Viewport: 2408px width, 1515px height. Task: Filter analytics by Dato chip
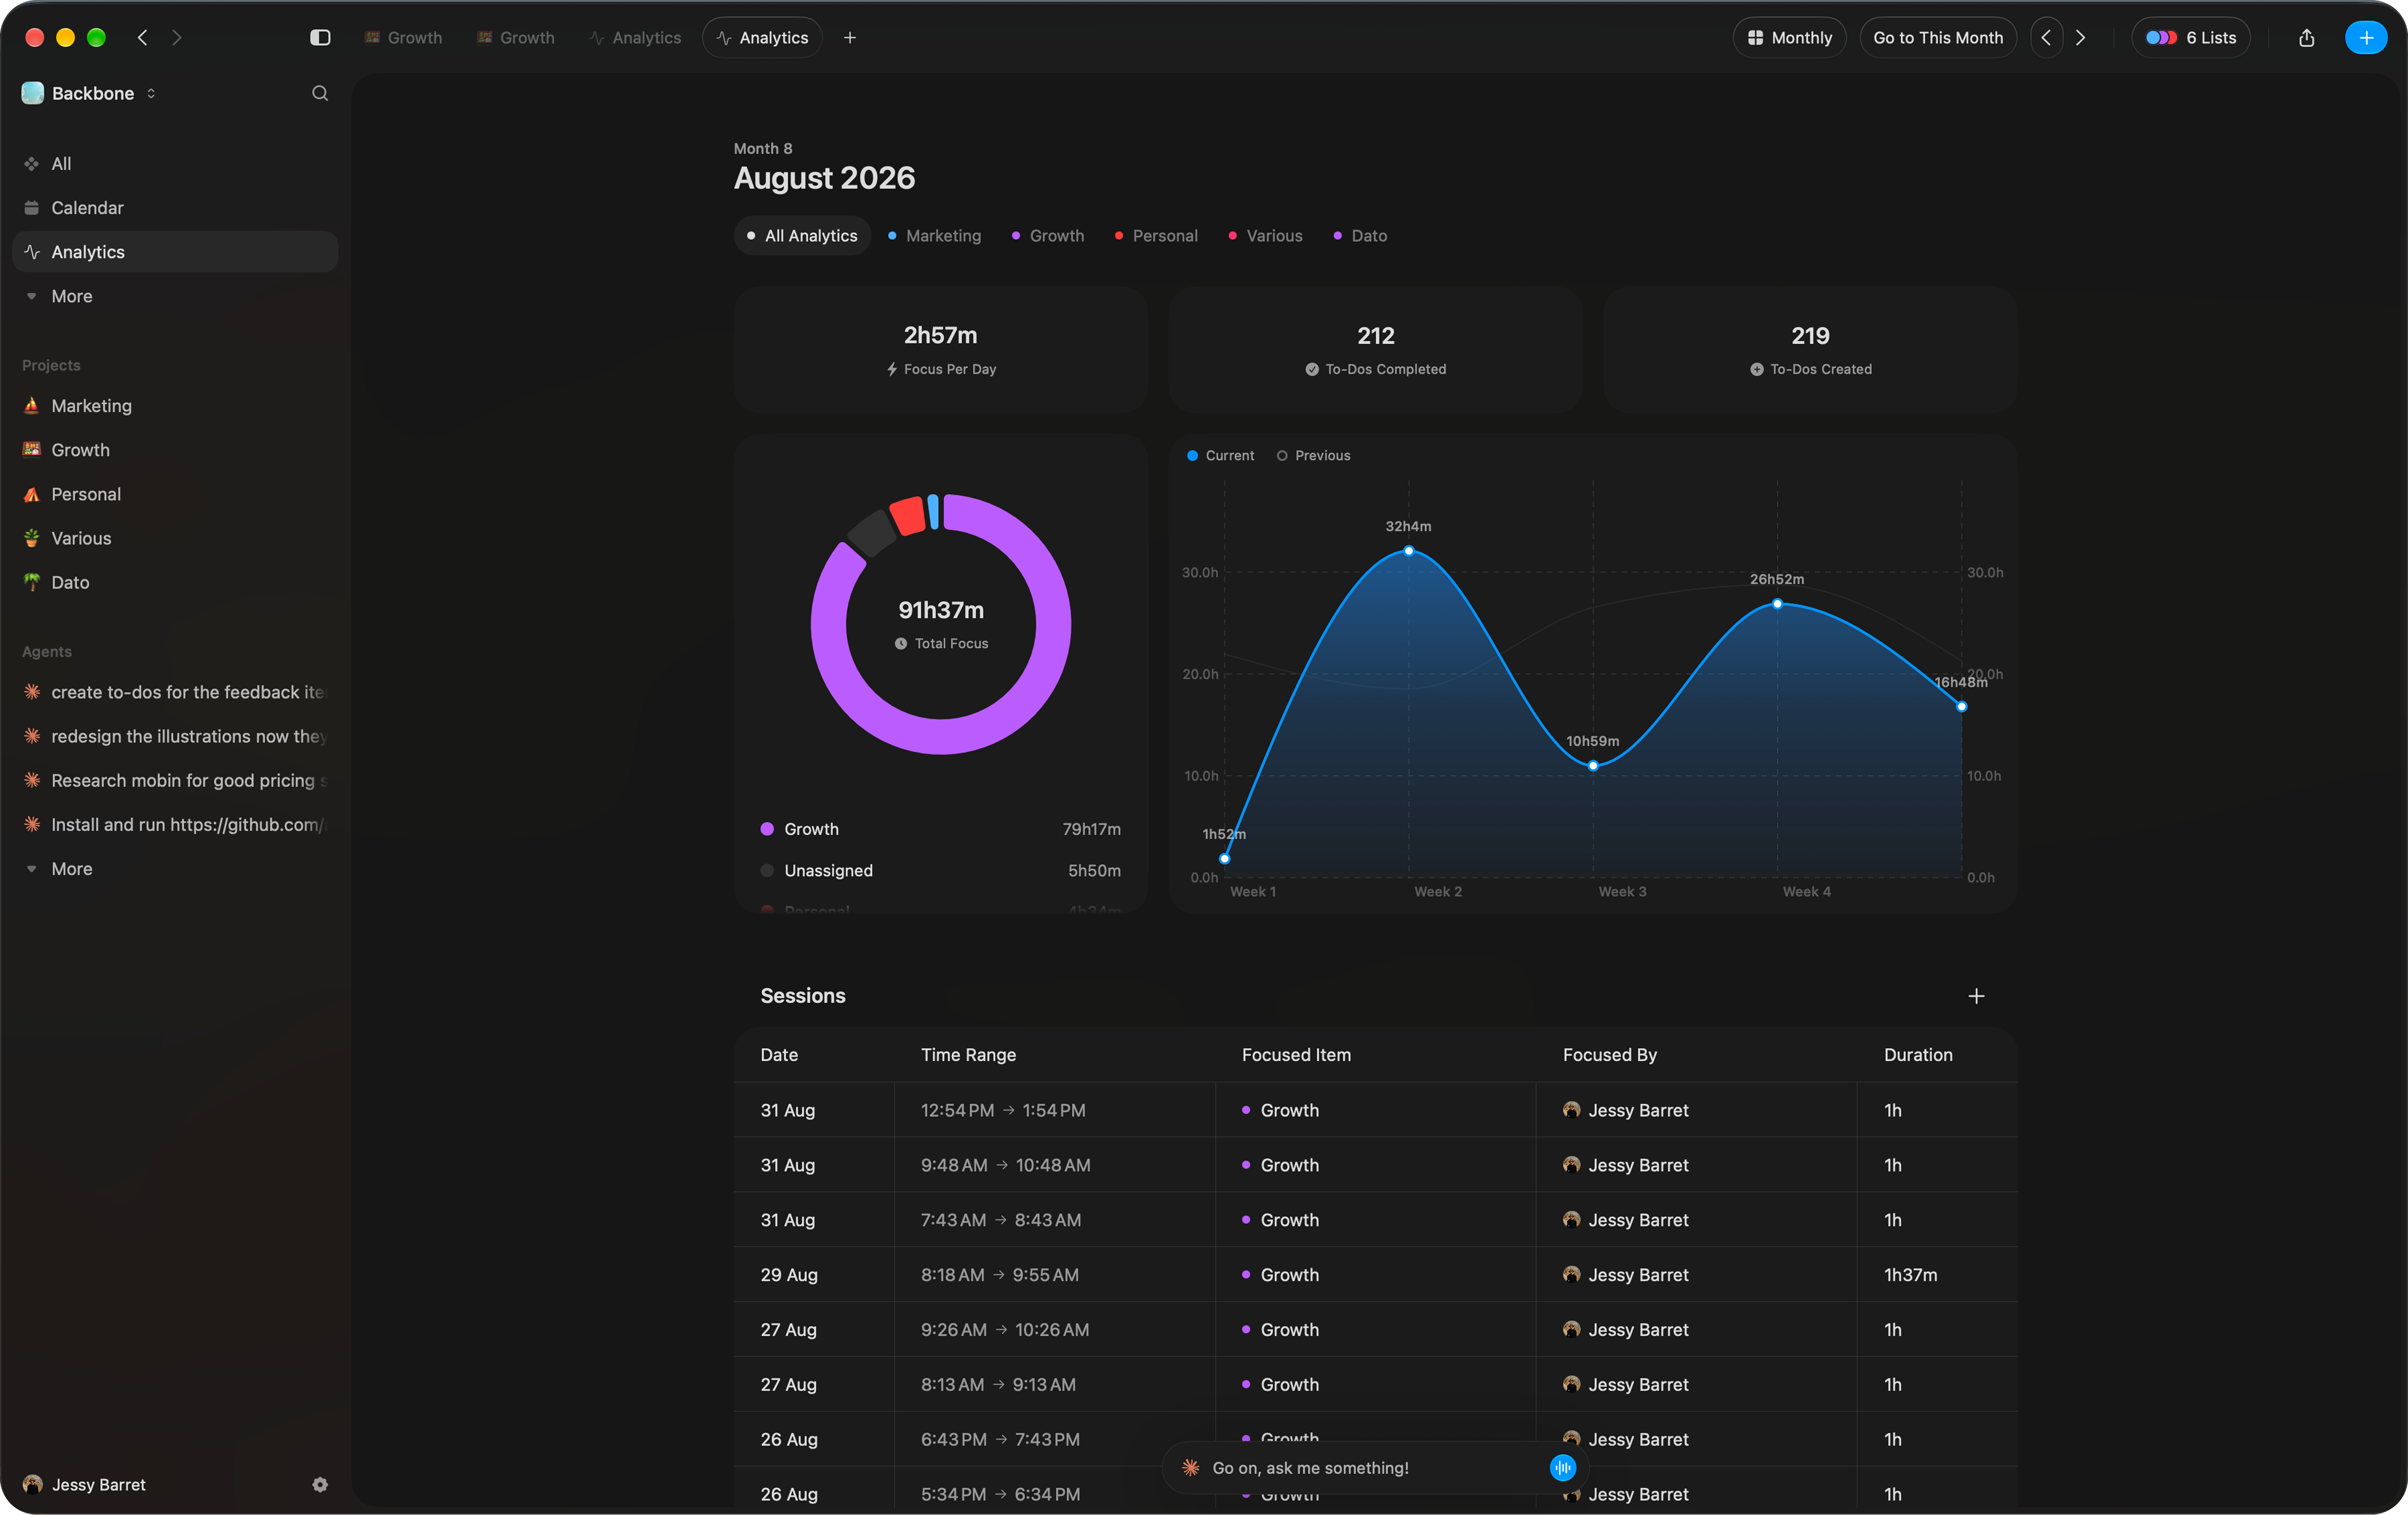(1360, 236)
